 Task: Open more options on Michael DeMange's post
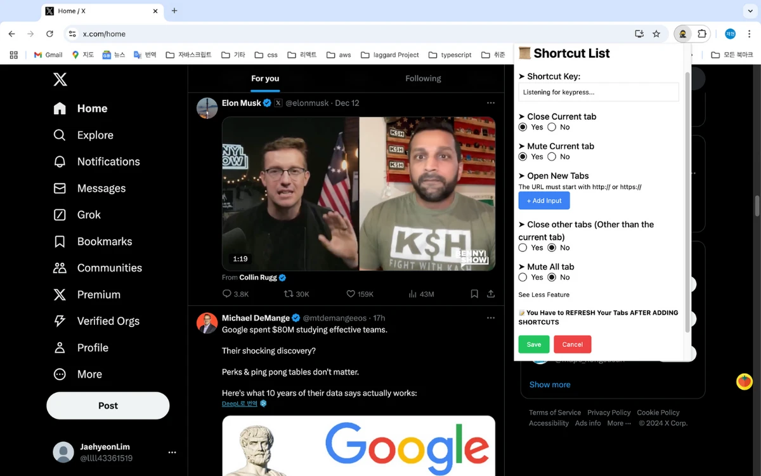click(x=491, y=318)
